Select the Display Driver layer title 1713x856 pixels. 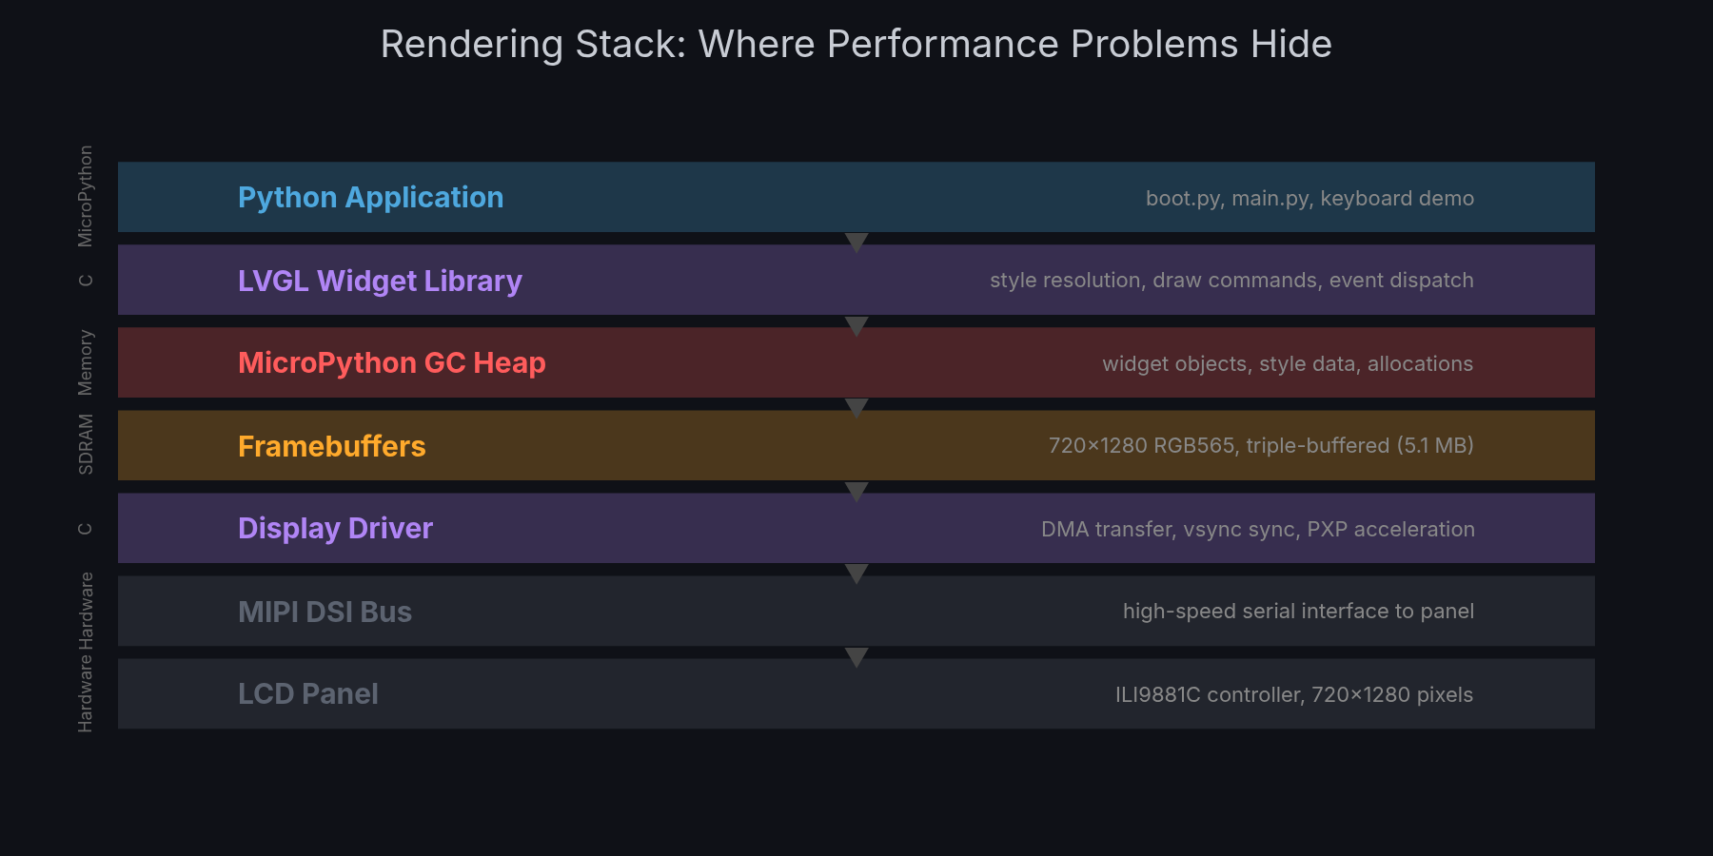point(335,529)
